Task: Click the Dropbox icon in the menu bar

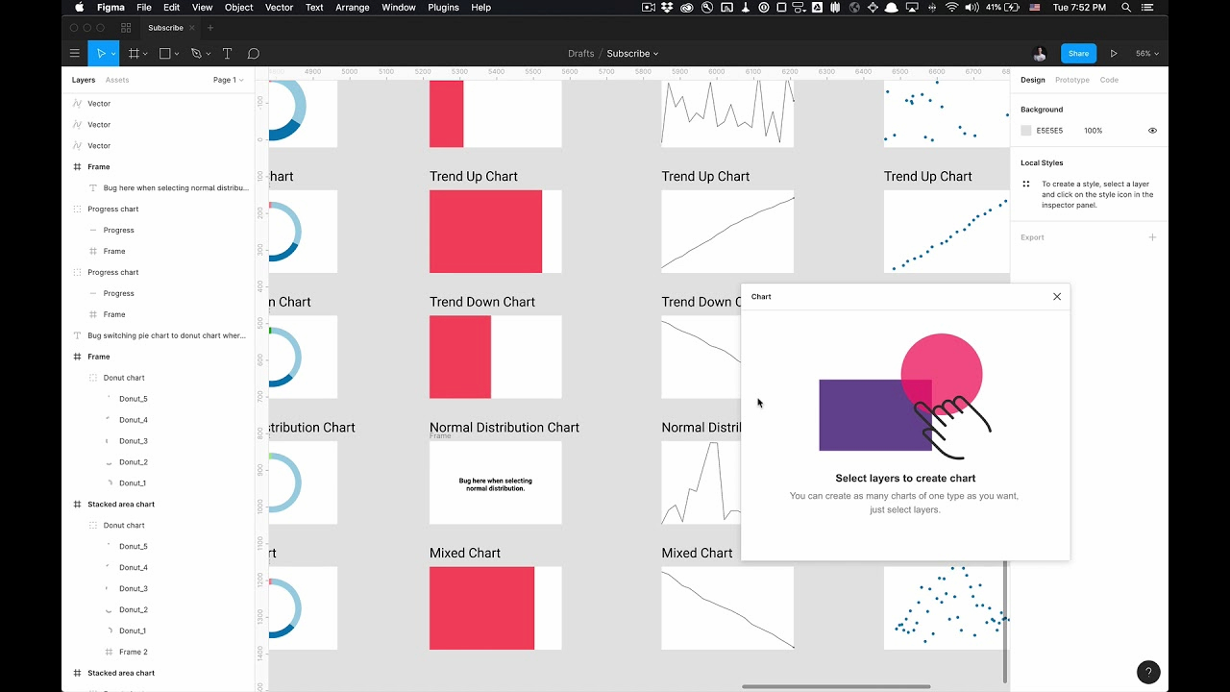Action: point(668,7)
